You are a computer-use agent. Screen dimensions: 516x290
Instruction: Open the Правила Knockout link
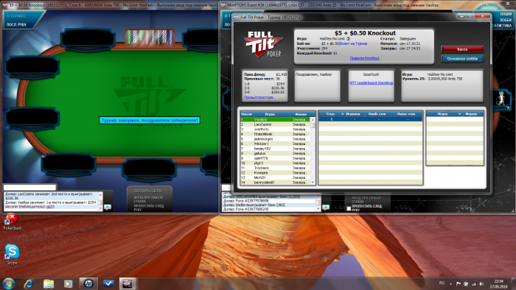pyautogui.click(x=364, y=58)
